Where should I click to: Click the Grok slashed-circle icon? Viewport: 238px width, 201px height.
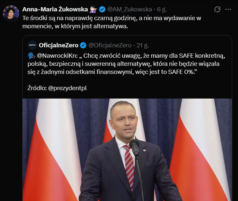click(x=217, y=10)
